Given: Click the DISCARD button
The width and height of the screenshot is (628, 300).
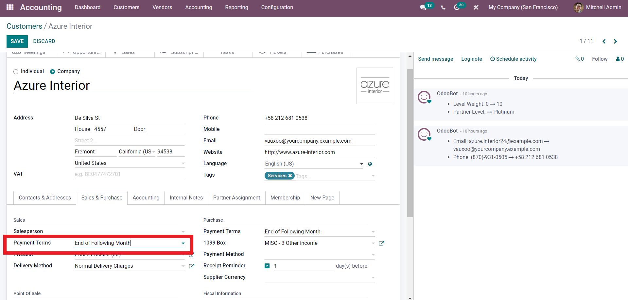Looking at the screenshot, I should 44,41.
